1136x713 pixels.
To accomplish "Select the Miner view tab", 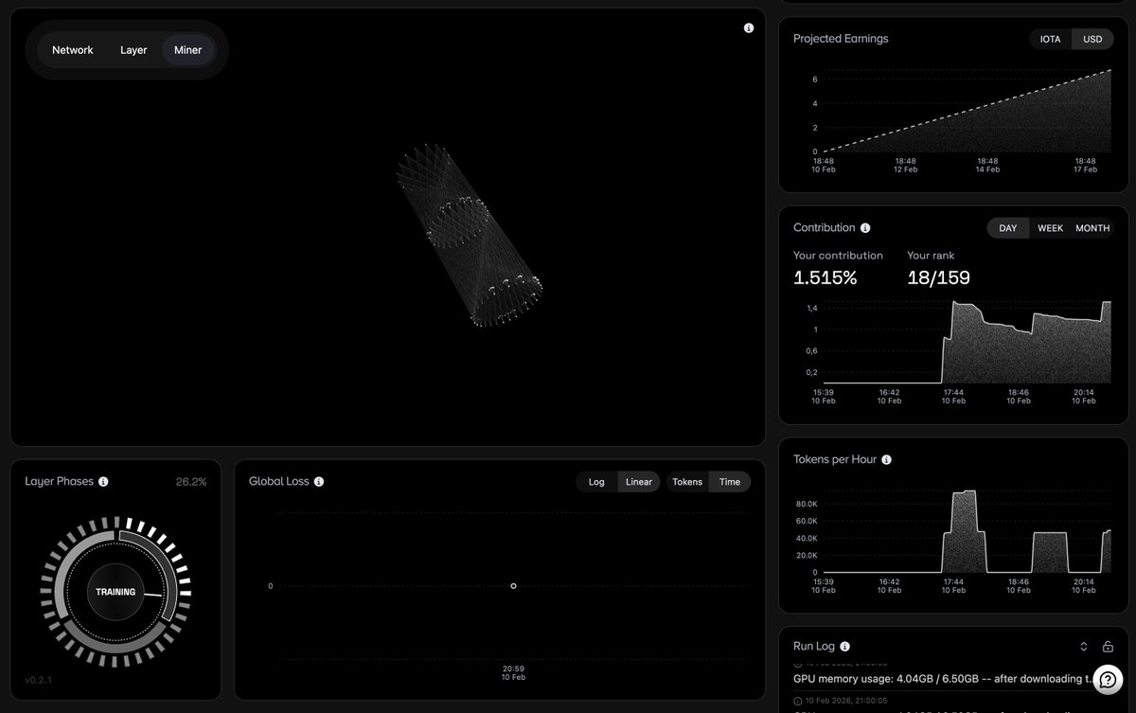I will click(x=188, y=50).
